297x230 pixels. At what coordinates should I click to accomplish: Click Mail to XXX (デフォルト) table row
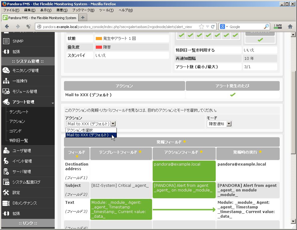[x=172, y=95]
